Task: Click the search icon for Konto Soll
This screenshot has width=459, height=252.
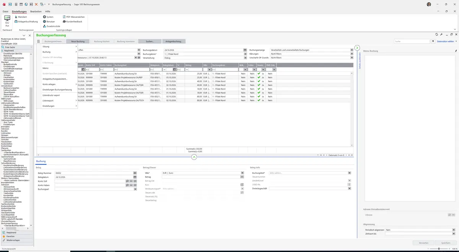Action: 127,181
